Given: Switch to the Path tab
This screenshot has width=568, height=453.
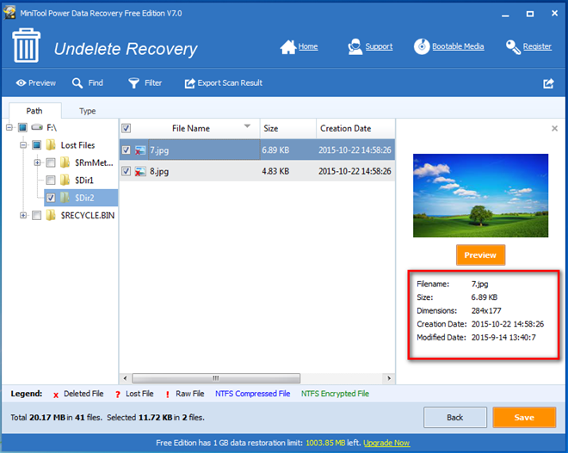Looking at the screenshot, I should [34, 111].
